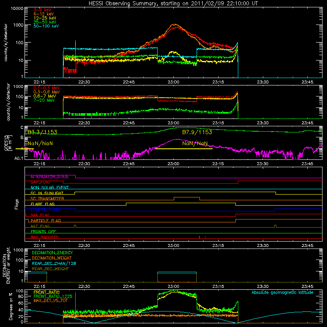Click the PARTICLE_FLAG label
327x327 pixels.
click(x=46, y=221)
